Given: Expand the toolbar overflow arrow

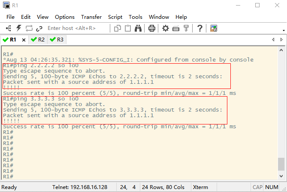Looking at the screenshot, I should 284,30.
